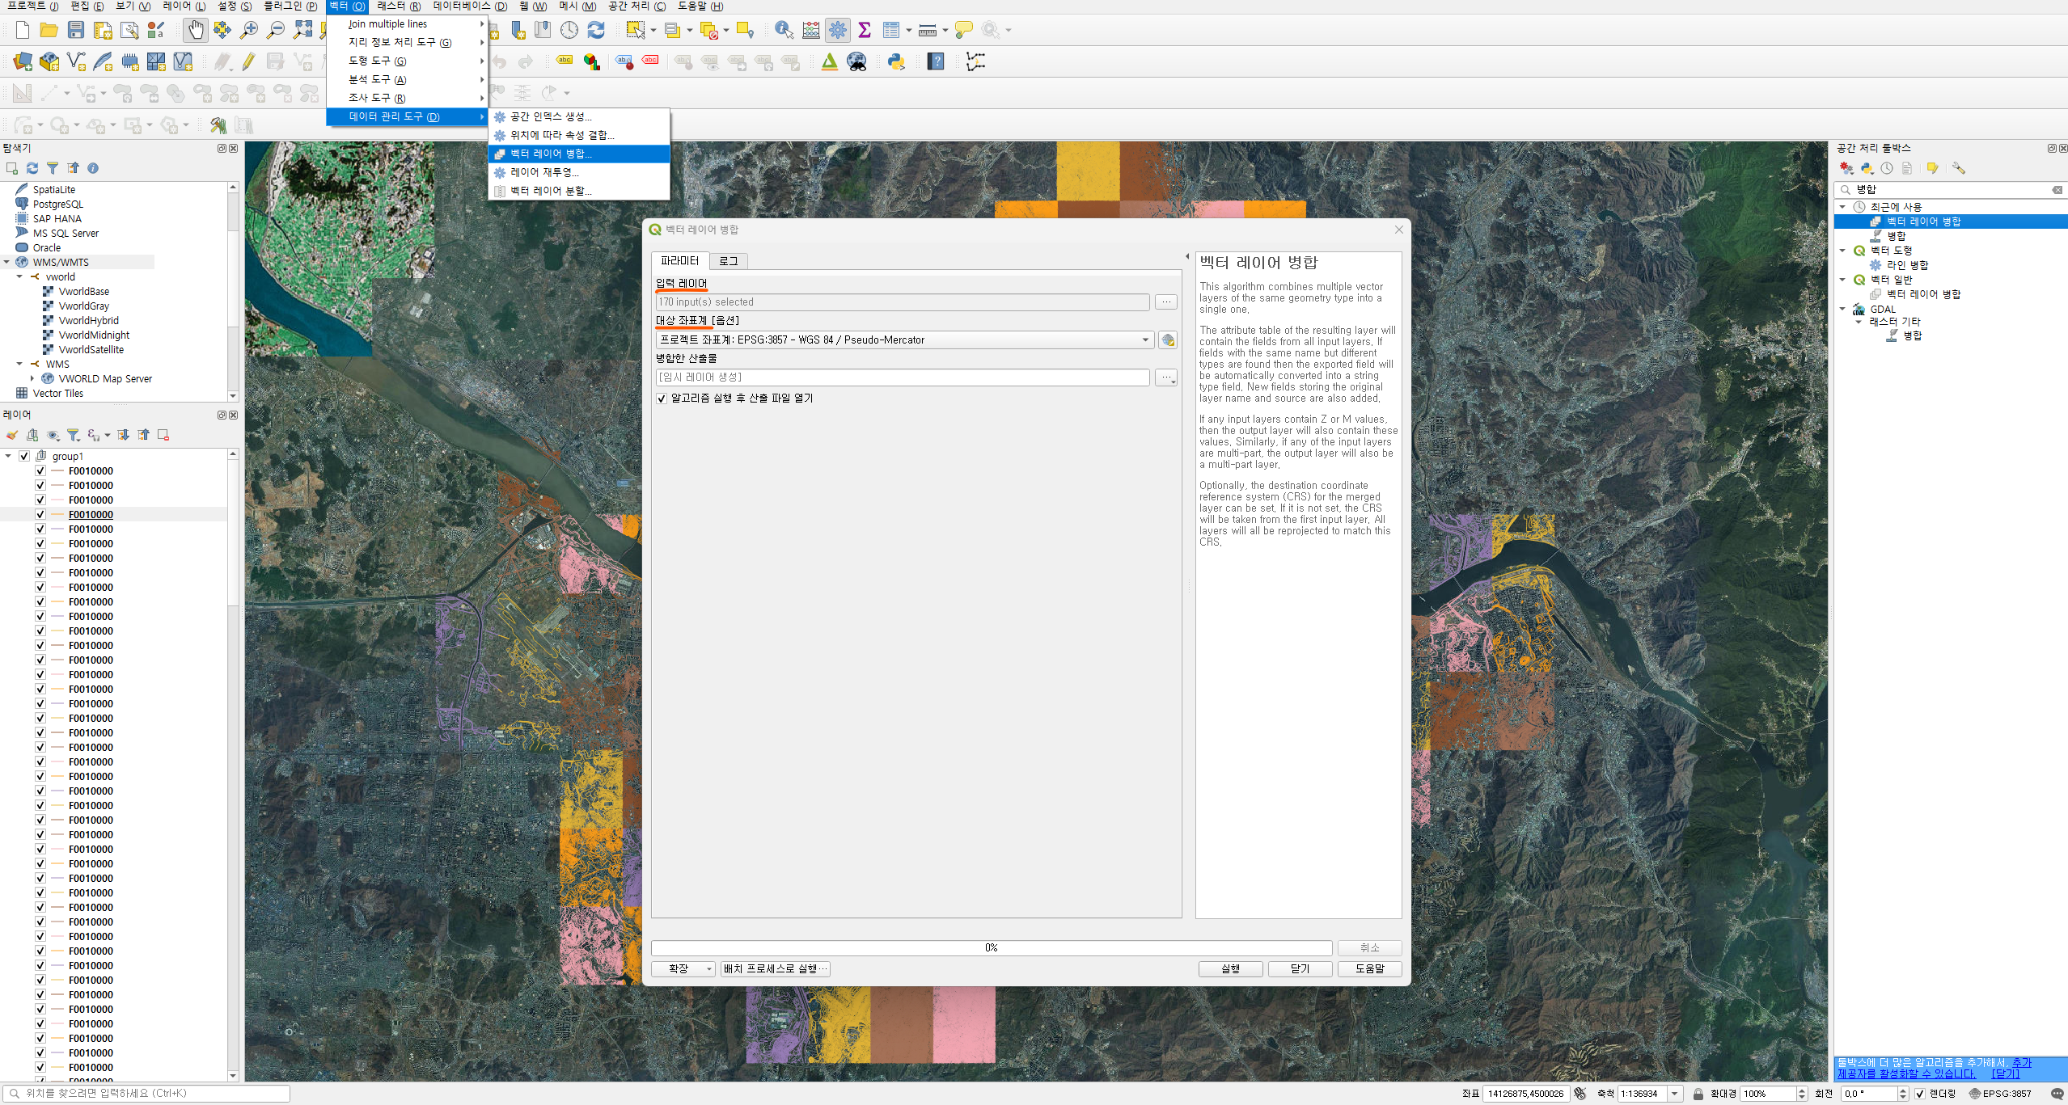2068x1105 pixels.
Task: Open the Processing Toolbox gear icon
Action: [838, 31]
